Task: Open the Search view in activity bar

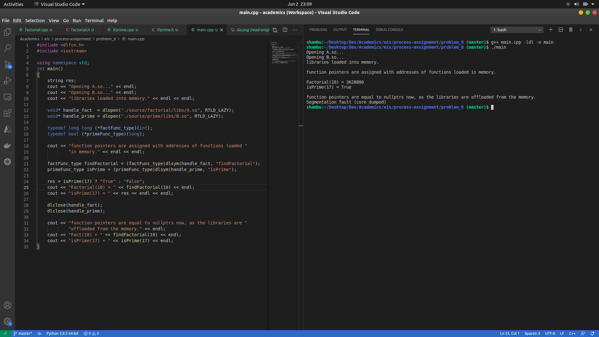Action: click(x=7, y=48)
